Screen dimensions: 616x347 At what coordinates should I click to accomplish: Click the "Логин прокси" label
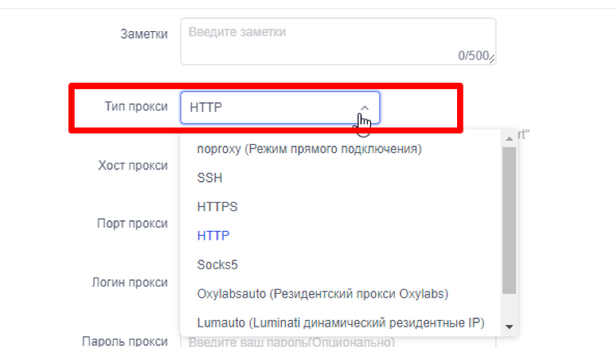coord(129,282)
